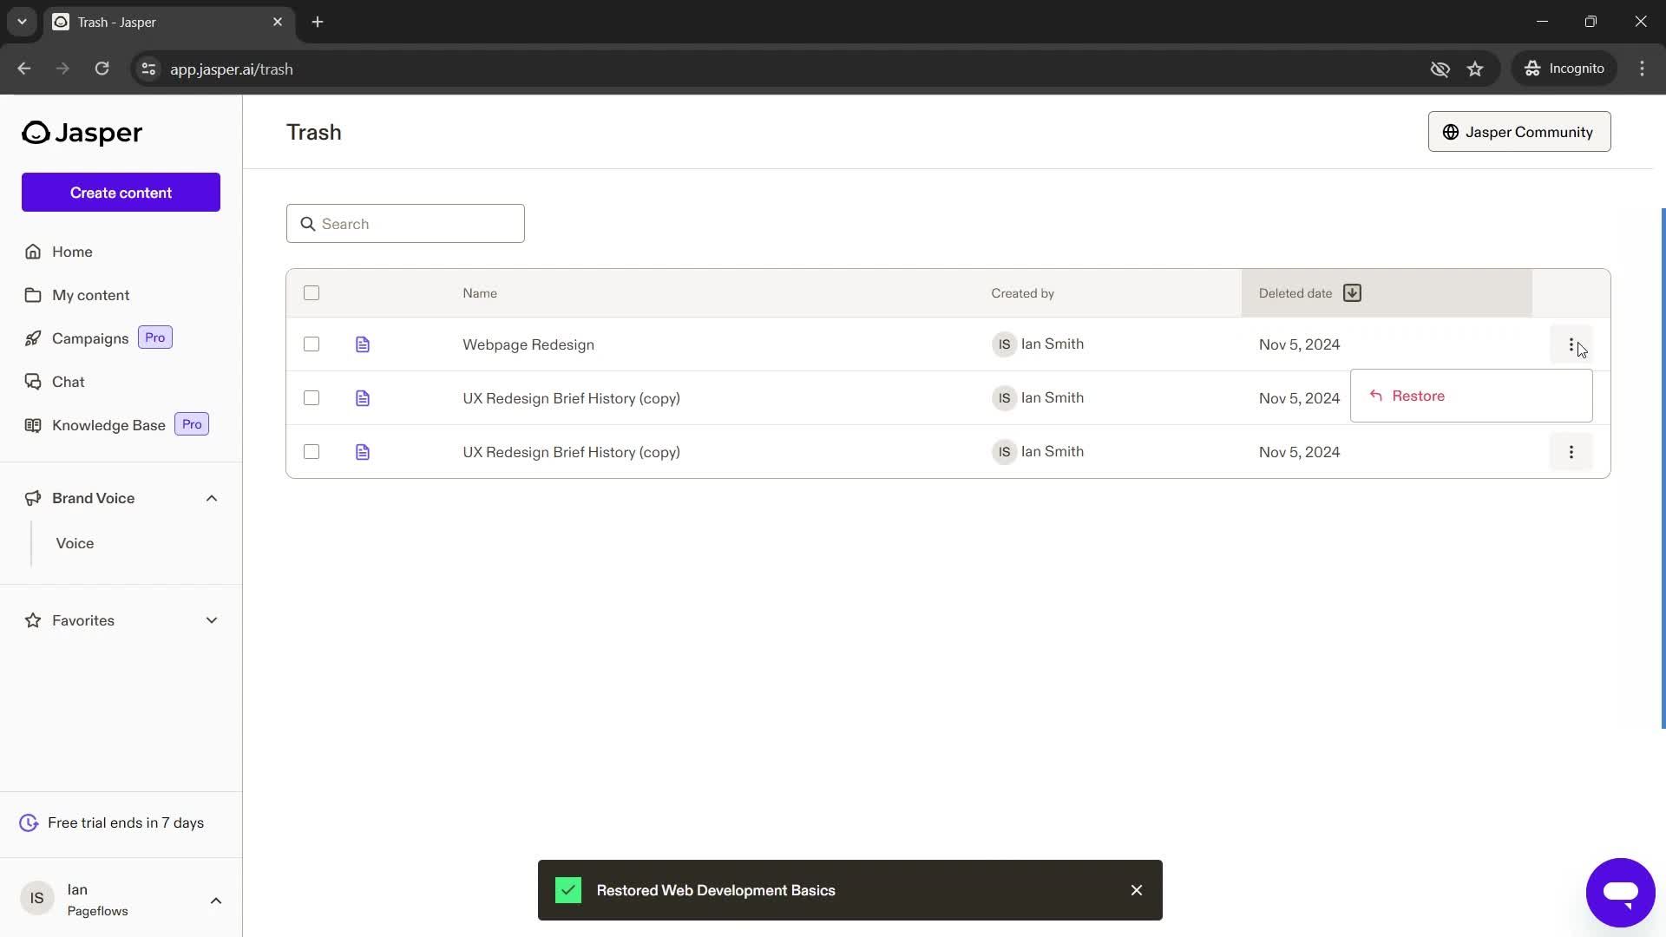Viewport: 1666px width, 937px height.
Task: Click the Favorites sidebar icon
Action: tap(31, 620)
